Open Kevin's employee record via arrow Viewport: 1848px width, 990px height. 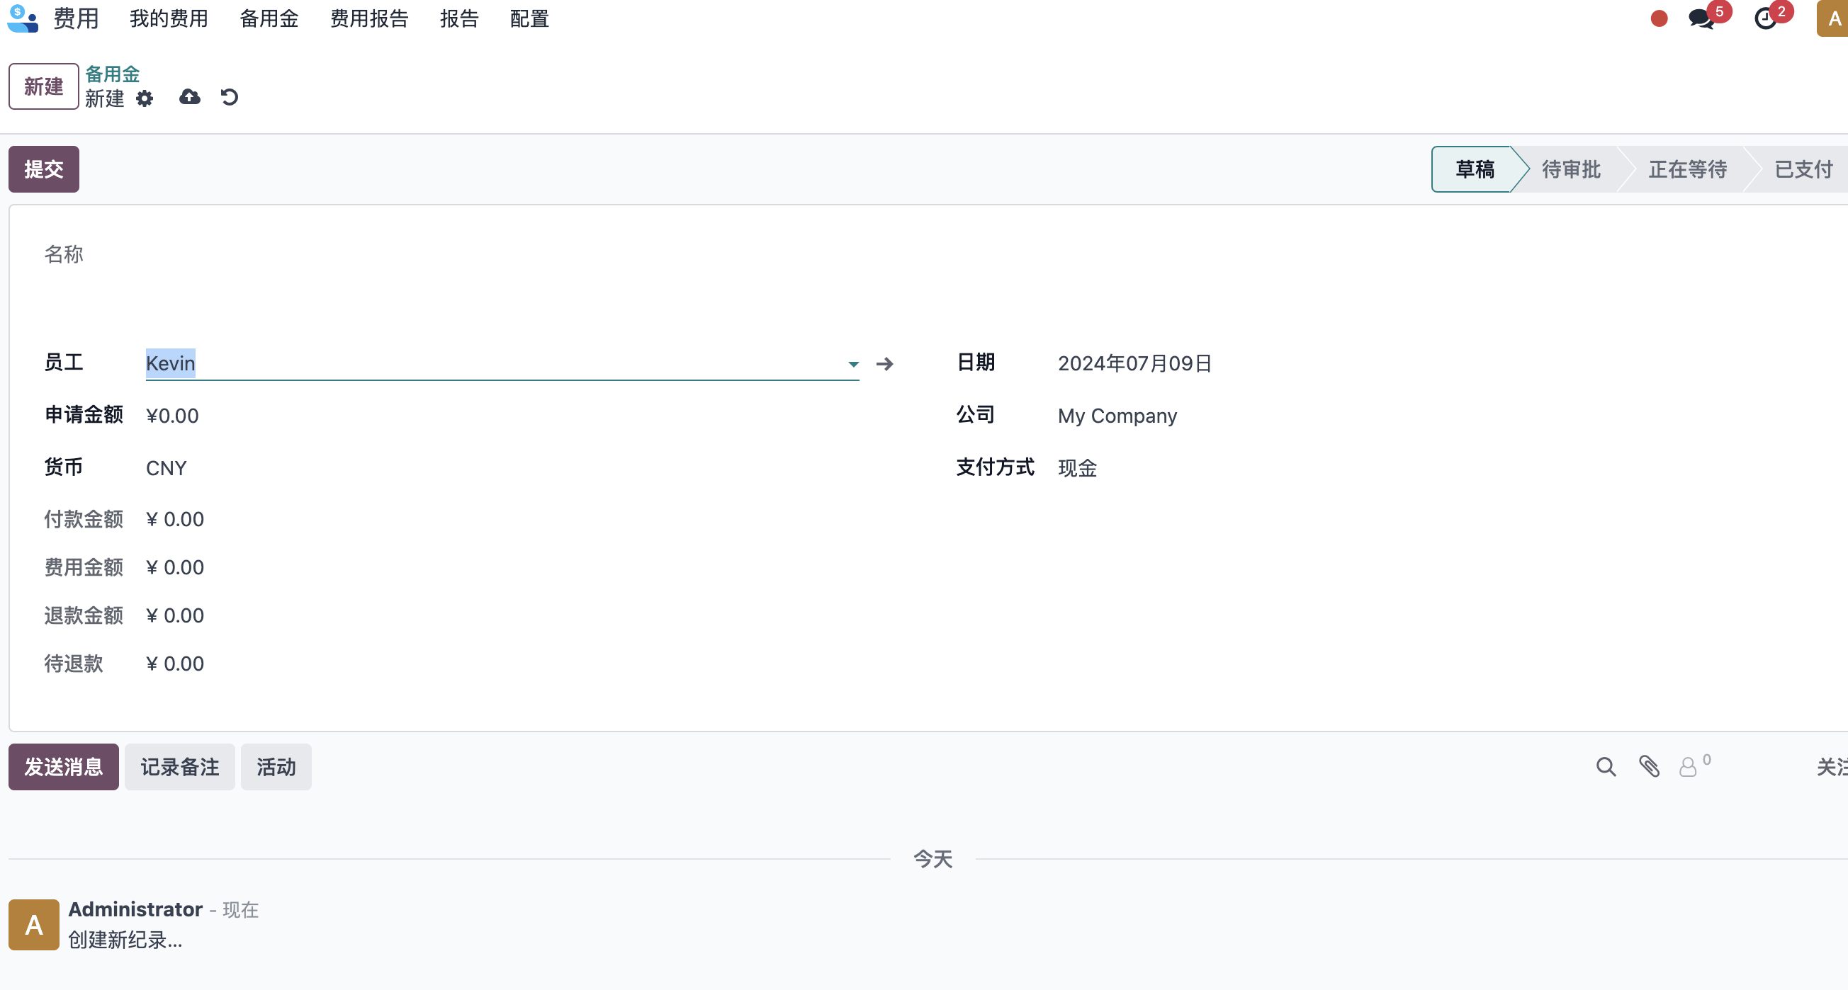coord(884,364)
